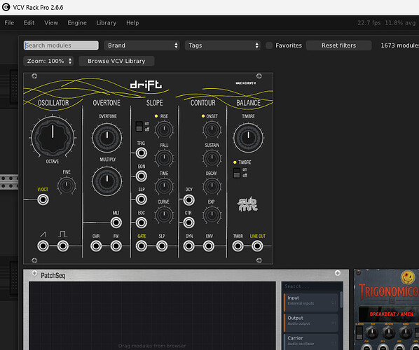Click the OVR input jack
Viewport: 419px width, 350px height.
pos(96,246)
